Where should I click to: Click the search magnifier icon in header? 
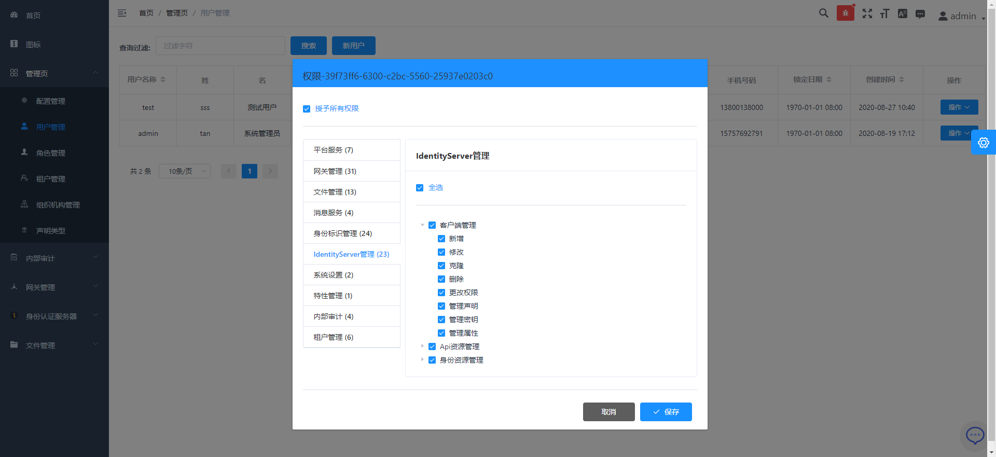click(823, 13)
